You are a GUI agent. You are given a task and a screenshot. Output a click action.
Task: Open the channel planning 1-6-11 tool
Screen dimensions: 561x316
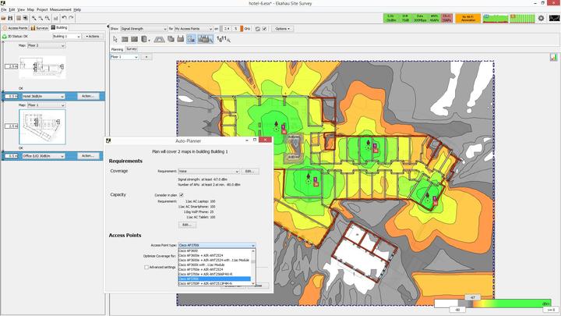click(224, 39)
